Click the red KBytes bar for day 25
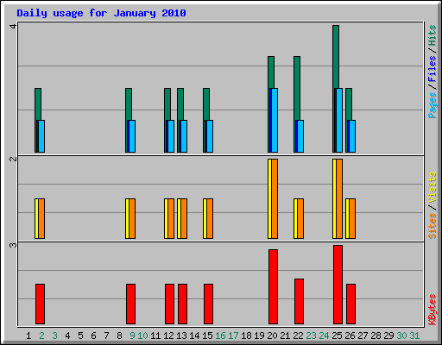 click(338, 285)
